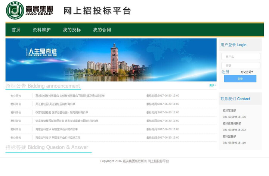This screenshot has height=176, width=269.
Task: Click the JASO Group logo
Action: (x=30, y=10)
